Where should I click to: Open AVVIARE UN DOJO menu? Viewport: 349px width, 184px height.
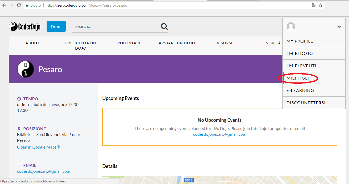point(177,43)
